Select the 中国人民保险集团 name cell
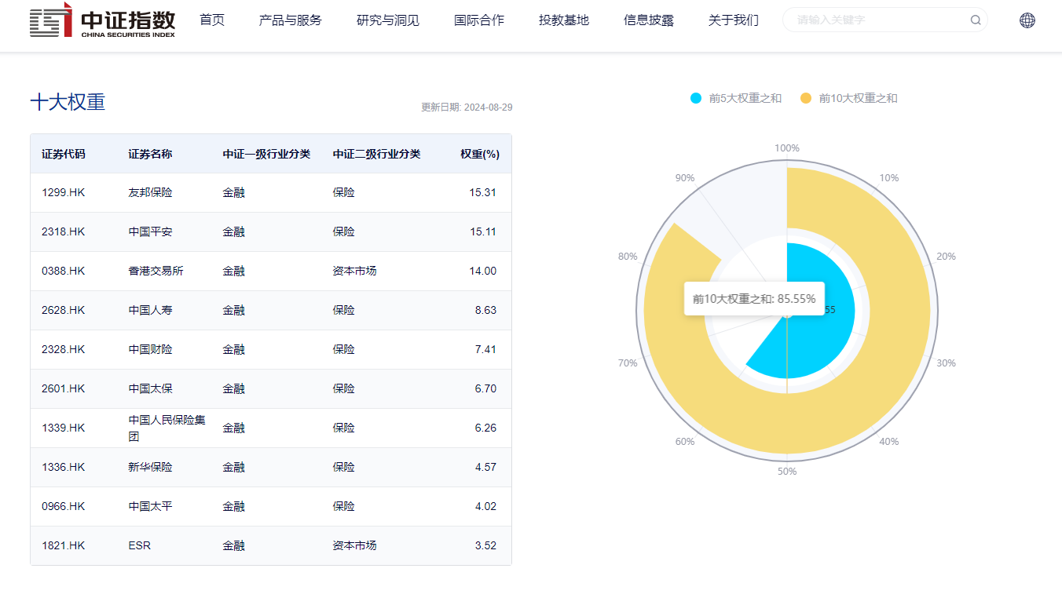Screen dimensions: 1062x594 (x=167, y=428)
